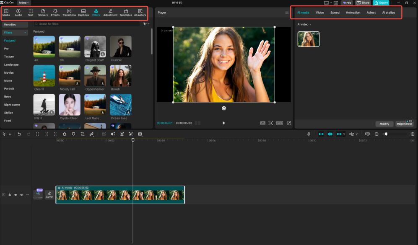
Task: Select the Split tool in the timeline toolbar
Action: point(37,134)
